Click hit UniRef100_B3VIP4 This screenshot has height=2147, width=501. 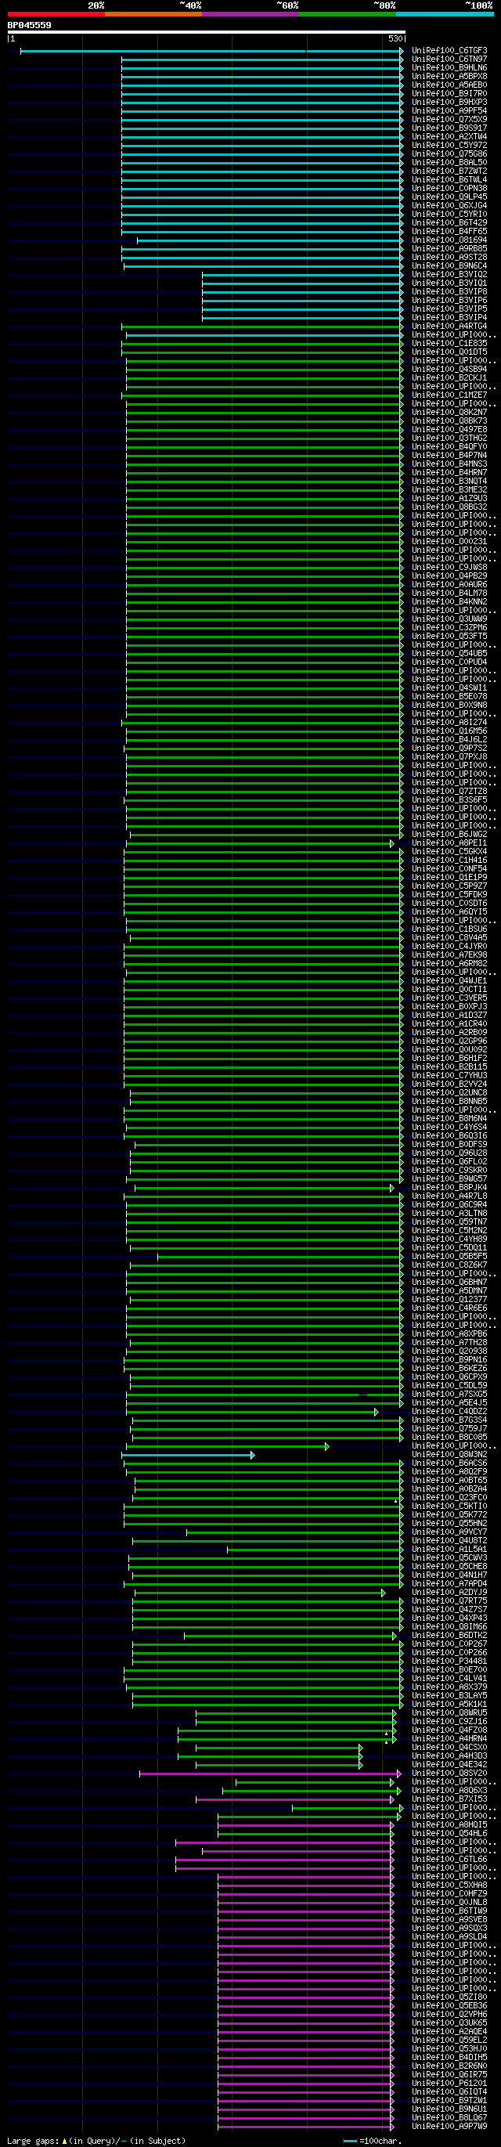pos(449,318)
